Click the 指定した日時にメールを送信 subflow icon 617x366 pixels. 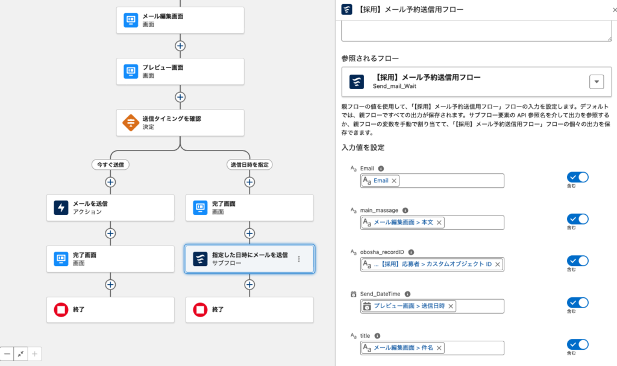pyautogui.click(x=200, y=259)
